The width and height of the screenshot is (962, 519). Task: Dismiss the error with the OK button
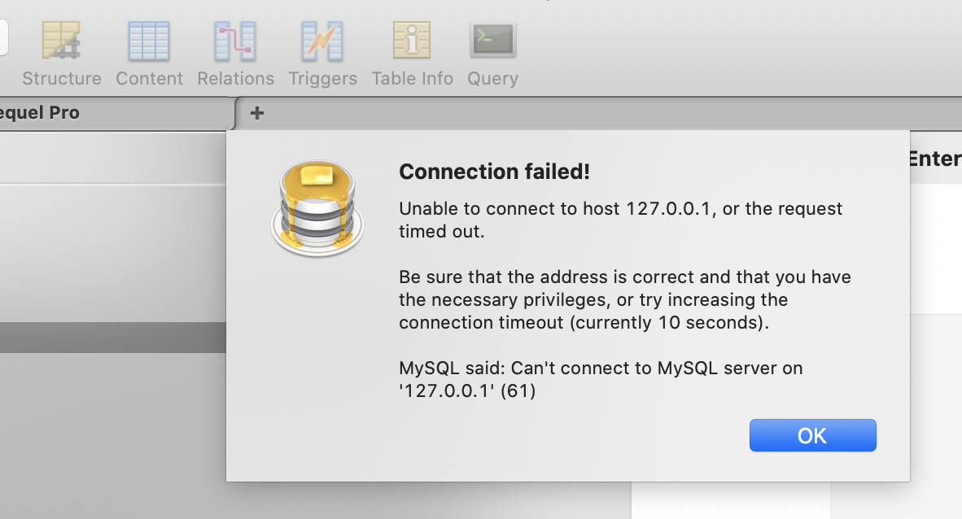812,435
